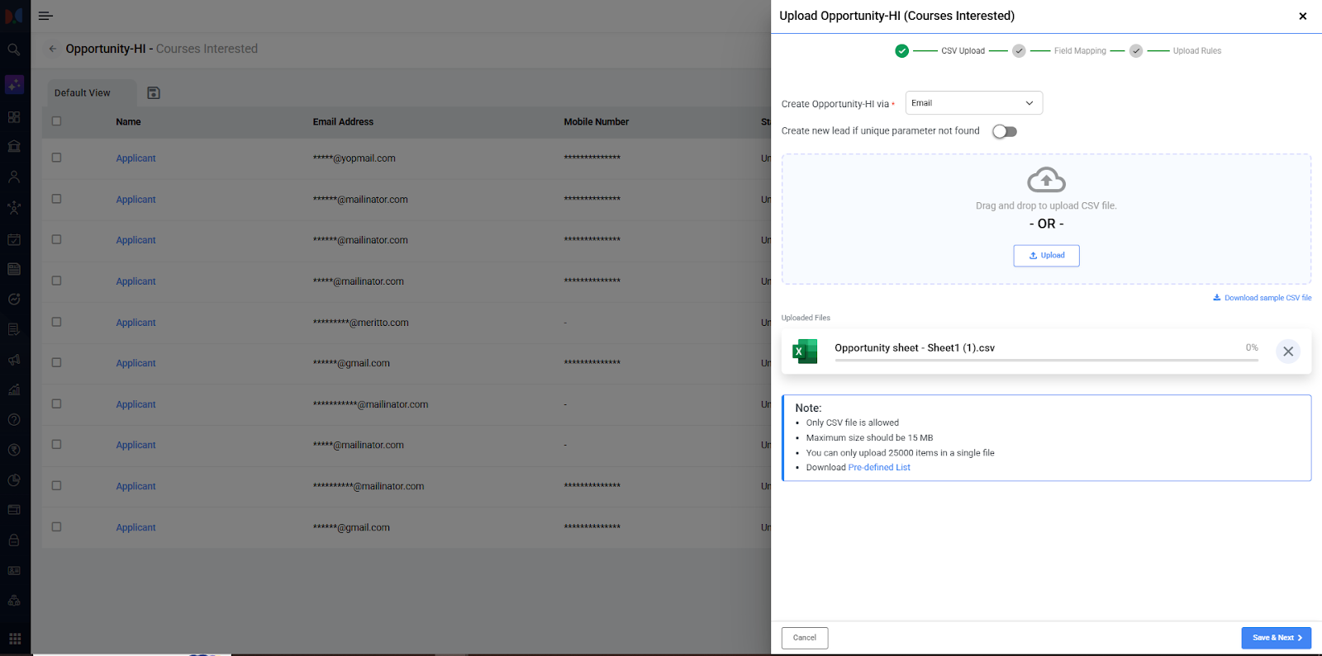Click the Field Mapping step
Screen dimensions: 1322x656
[1079, 51]
